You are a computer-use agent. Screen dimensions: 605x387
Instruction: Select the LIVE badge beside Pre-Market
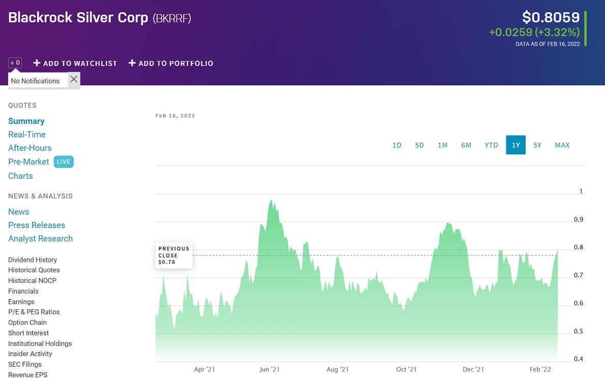click(64, 162)
